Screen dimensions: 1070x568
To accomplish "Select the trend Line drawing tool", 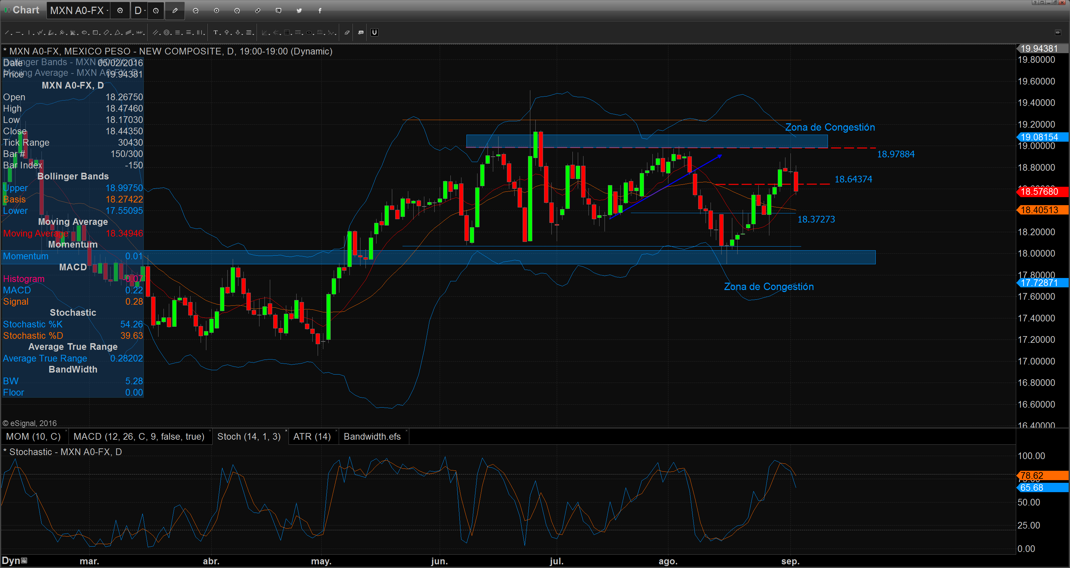I will [7, 32].
